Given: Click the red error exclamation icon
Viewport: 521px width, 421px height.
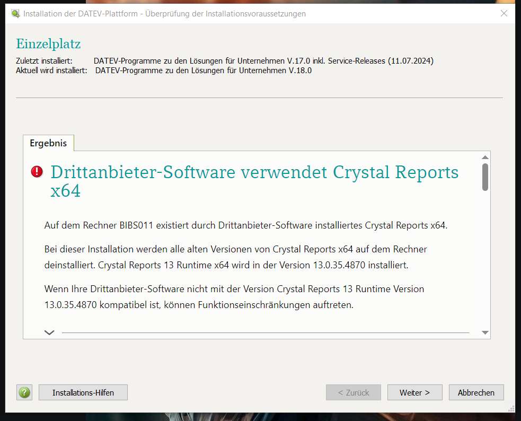Looking at the screenshot, I should 37,172.
